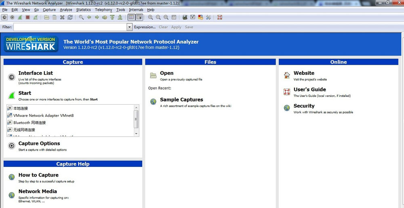Visit the project Website link
Viewport: 404px width, 208px height.
304,73
